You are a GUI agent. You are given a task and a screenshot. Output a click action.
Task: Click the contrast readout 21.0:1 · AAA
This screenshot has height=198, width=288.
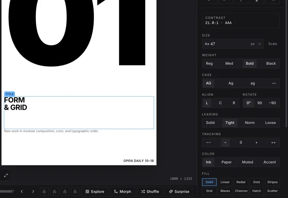(218, 23)
